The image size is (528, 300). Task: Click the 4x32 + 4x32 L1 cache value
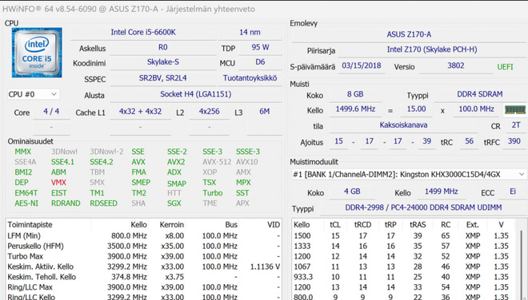[141, 112]
